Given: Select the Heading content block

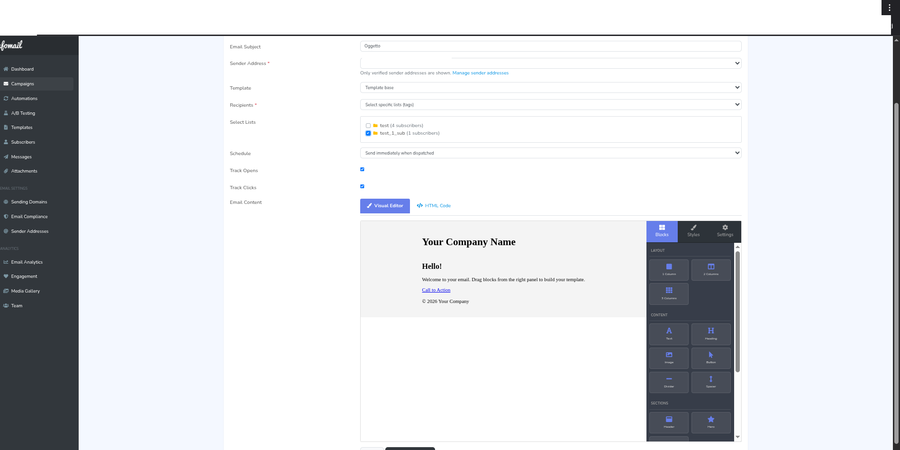Looking at the screenshot, I should click(710, 334).
